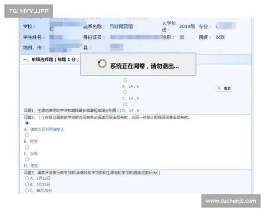Image resolution: width=265 pixels, height=212 pixels.
Task: Click the 问题1 question text
Action: pos(73,111)
